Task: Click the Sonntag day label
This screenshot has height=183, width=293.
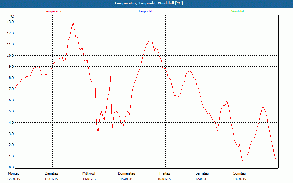Action: pos(240,173)
